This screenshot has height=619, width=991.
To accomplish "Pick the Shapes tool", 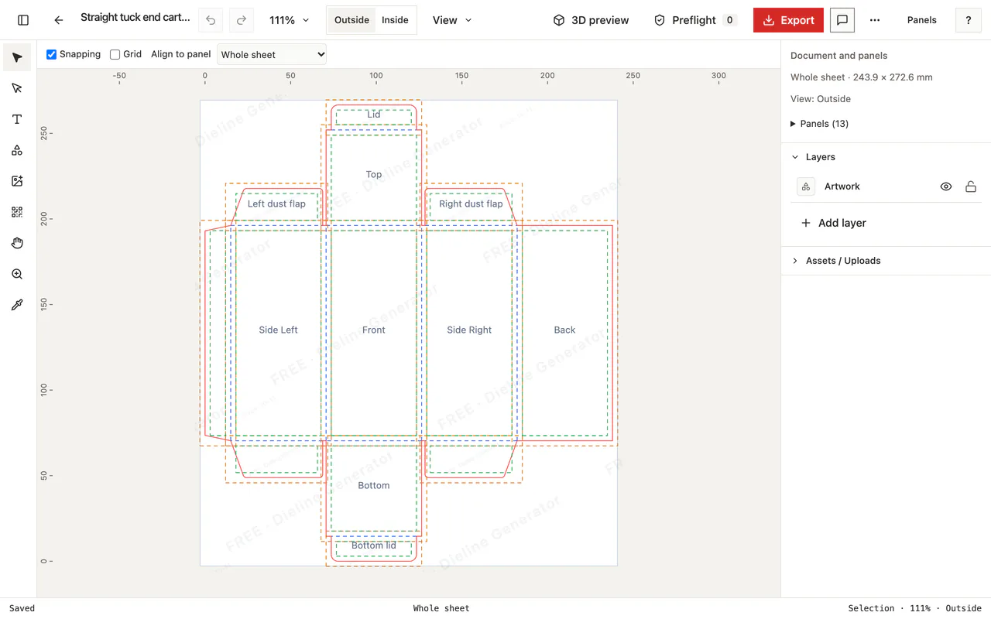I will click(17, 150).
